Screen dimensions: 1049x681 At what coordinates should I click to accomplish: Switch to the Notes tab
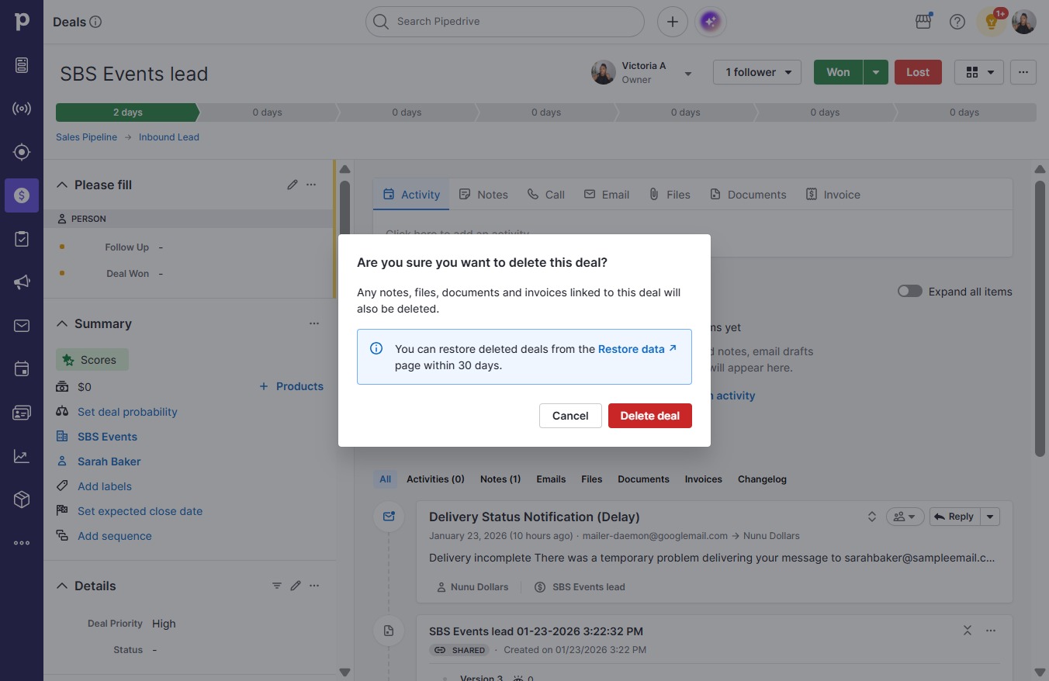(x=483, y=195)
